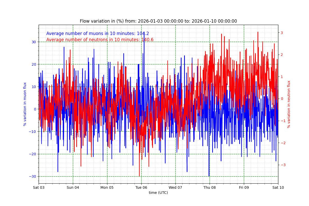
Task: Click the red '3' neutron axis tick
Action: click(x=282, y=33)
